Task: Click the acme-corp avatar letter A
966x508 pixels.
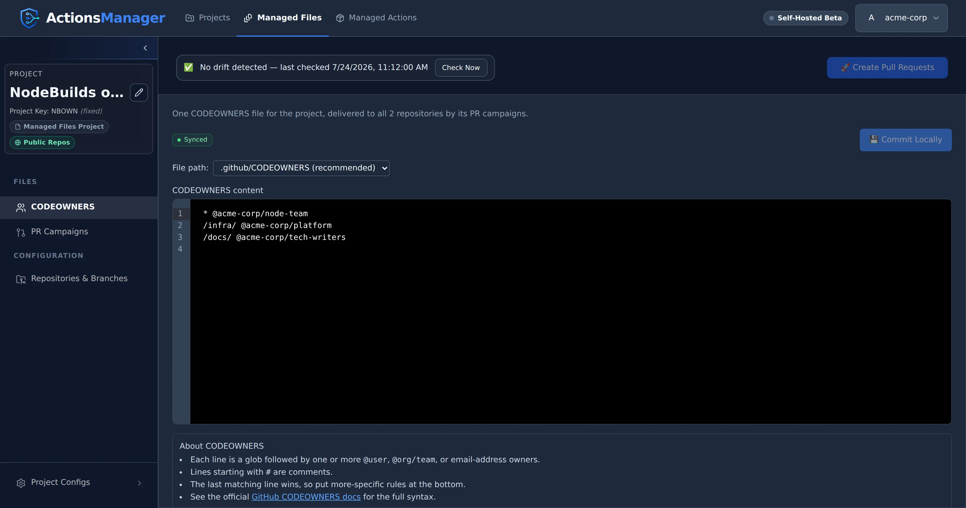Action: (x=871, y=18)
